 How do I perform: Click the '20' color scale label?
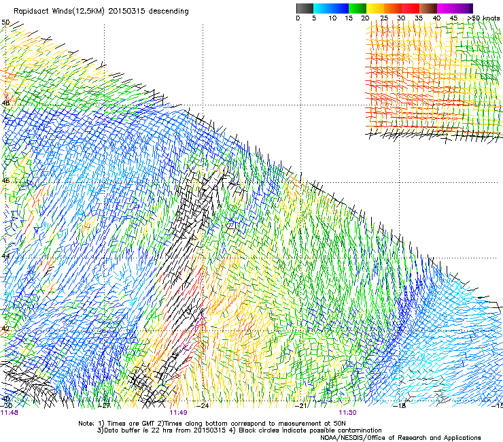pyautogui.click(x=365, y=18)
